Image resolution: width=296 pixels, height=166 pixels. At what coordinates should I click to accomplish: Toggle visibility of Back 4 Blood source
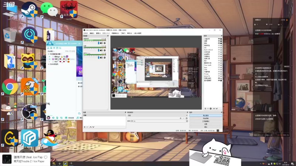(219, 50)
